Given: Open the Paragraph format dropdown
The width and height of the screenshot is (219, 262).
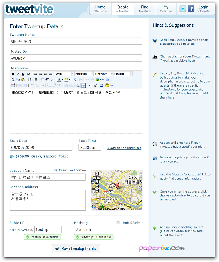Looking at the screenshot, I should click(84, 74).
